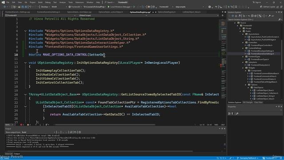Image resolution: width=284 pixels, height=160 pixels.
Task: Click the GitHub Copilot button
Action: (268, 7)
